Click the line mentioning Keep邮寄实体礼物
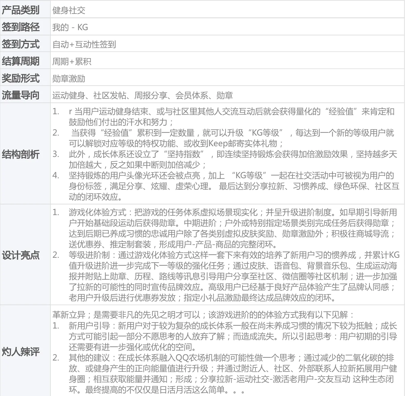This screenshot has width=405, height=396. click(176, 144)
